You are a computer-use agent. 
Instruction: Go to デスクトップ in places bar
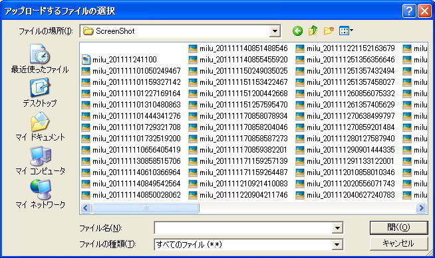(x=40, y=93)
